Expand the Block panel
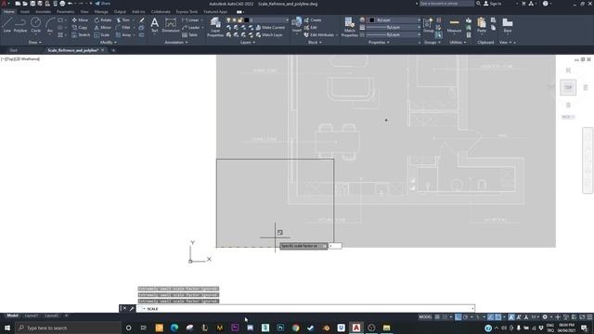The height and width of the screenshot is (334, 594). 315,43
